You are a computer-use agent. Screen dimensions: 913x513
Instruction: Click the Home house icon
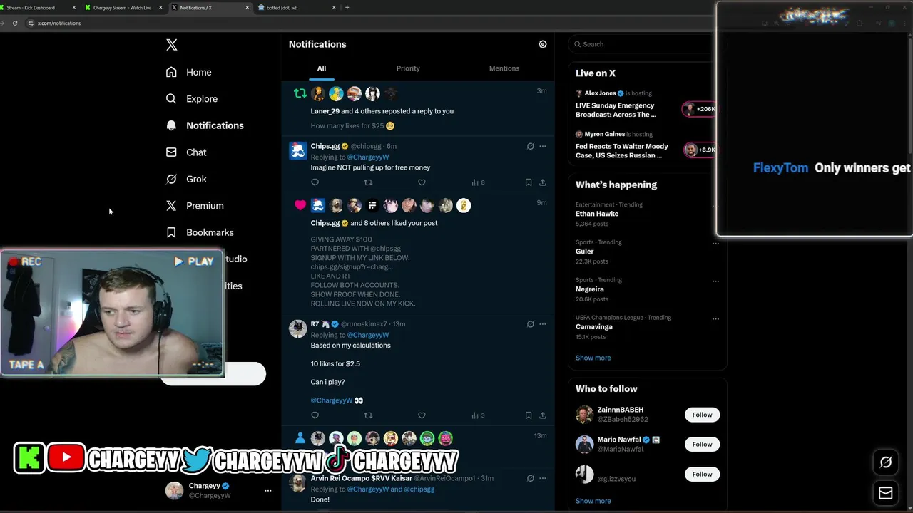click(x=171, y=72)
